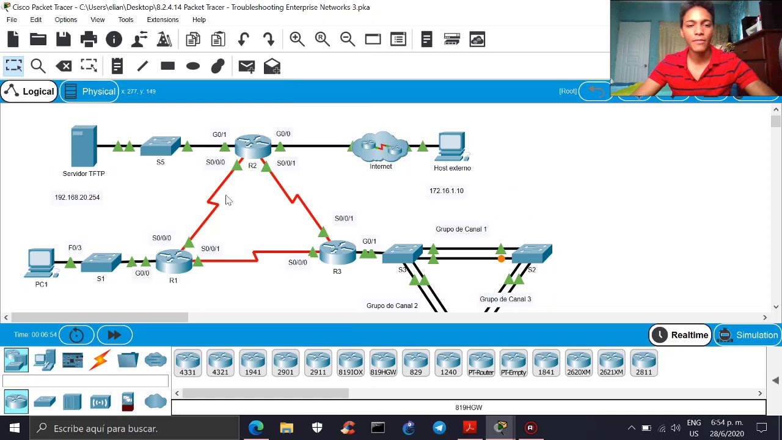The width and height of the screenshot is (782, 440).
Task: Expand right side panel arrow
Action: [775, 381]
